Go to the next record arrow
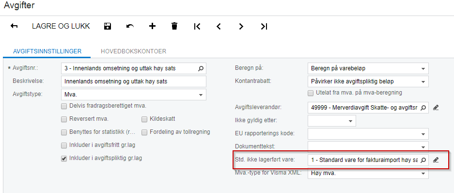 [x=241, y=26]
